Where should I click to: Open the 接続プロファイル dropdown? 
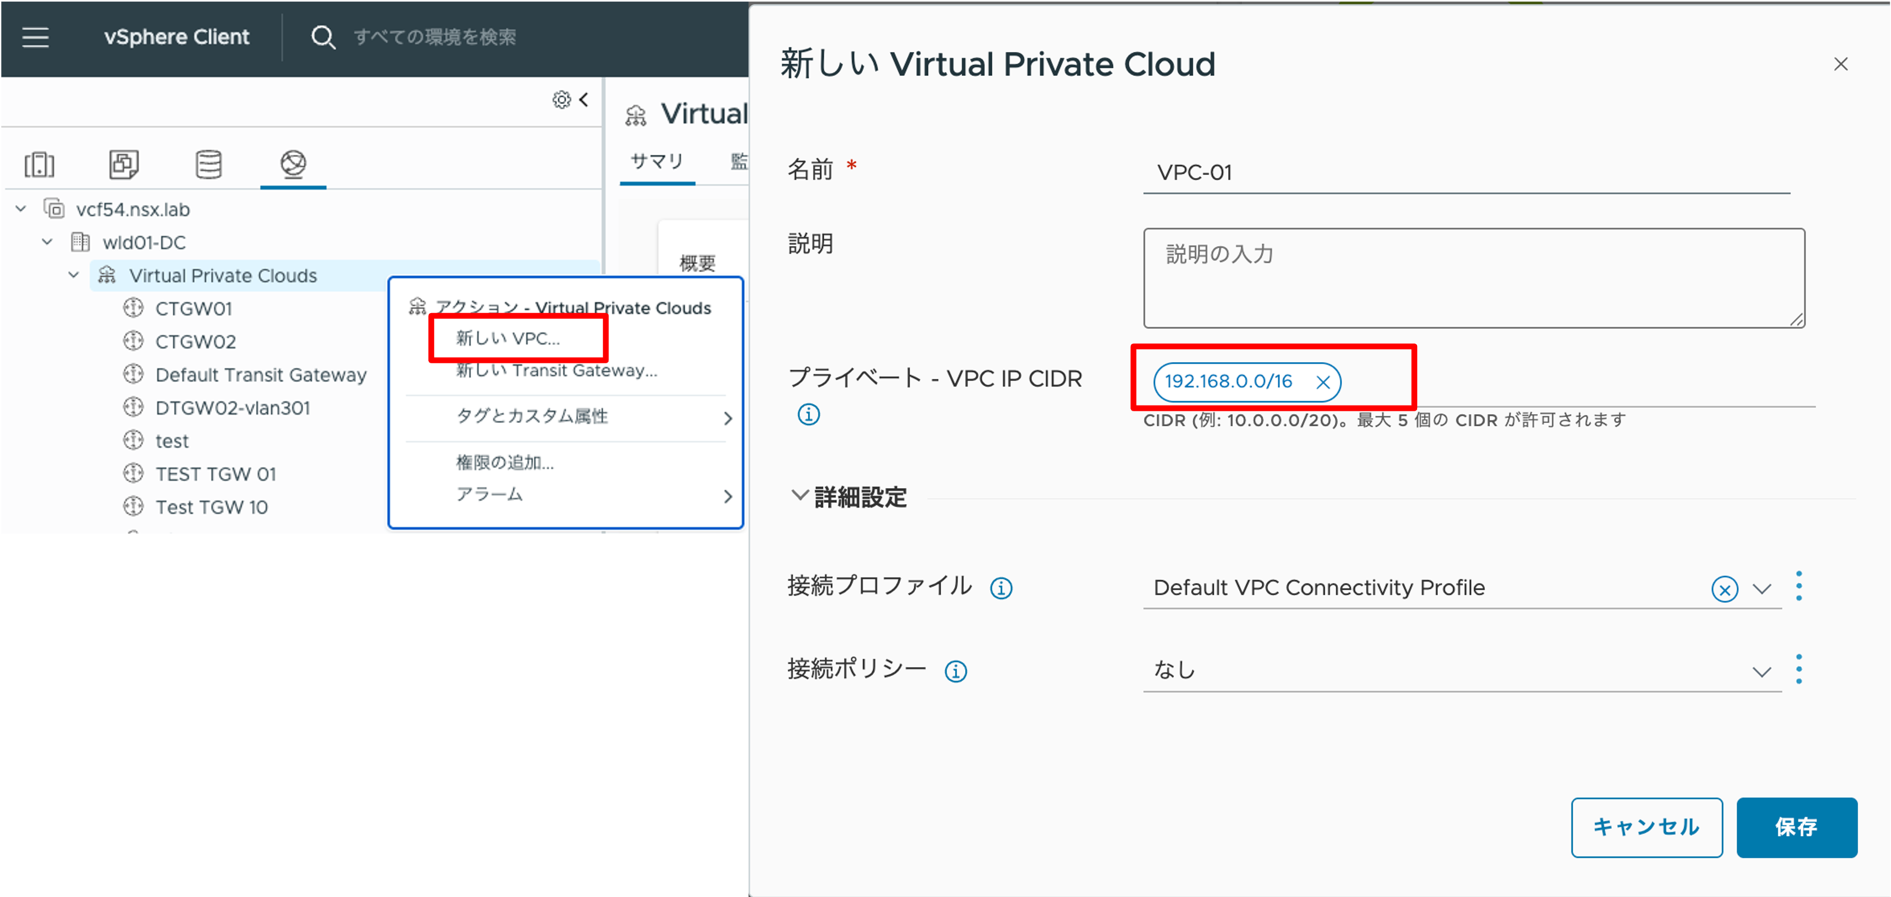click(1762, 589)
